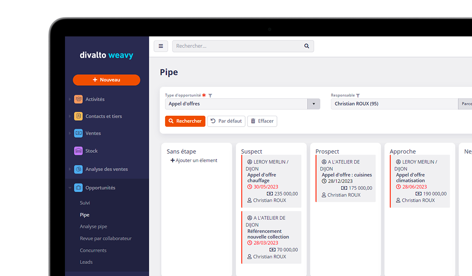Screen dimensions: 472x276
Task: Open the Appel d'offre climatisation card
Action: pyautogui.click(x=420, y=181)
